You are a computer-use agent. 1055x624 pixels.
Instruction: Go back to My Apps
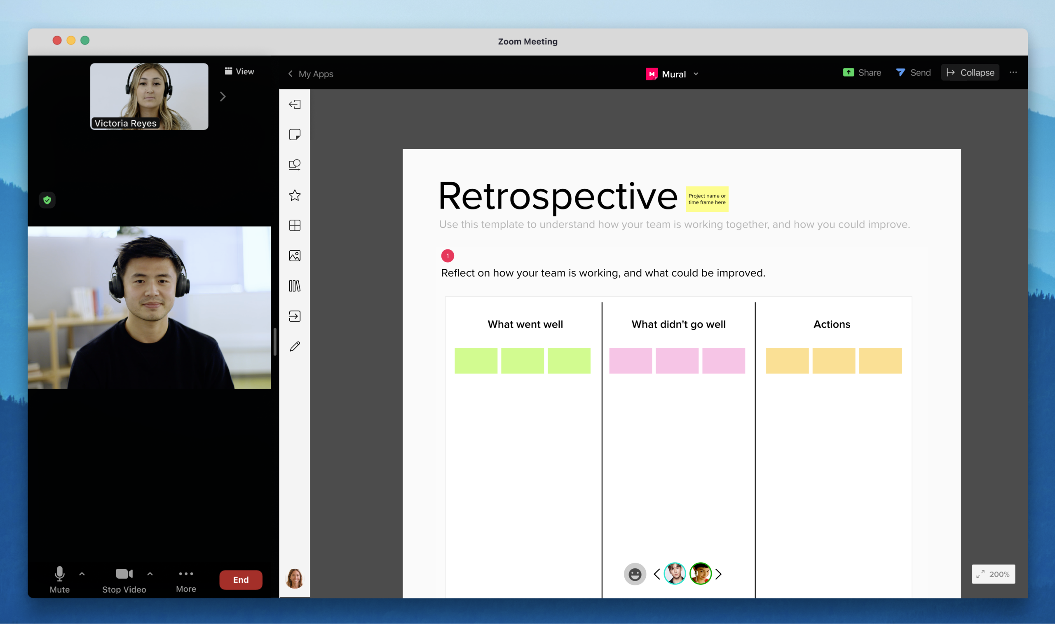click(x=311, y=74)
